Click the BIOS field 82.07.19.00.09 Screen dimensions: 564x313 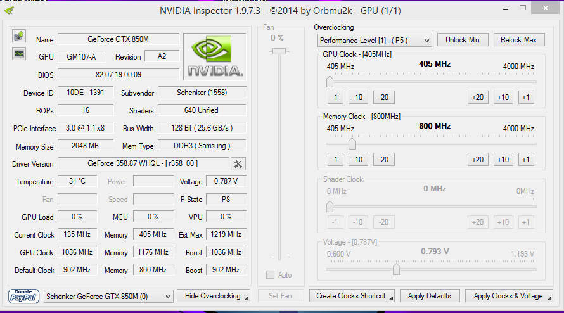(x=119, y=75)
